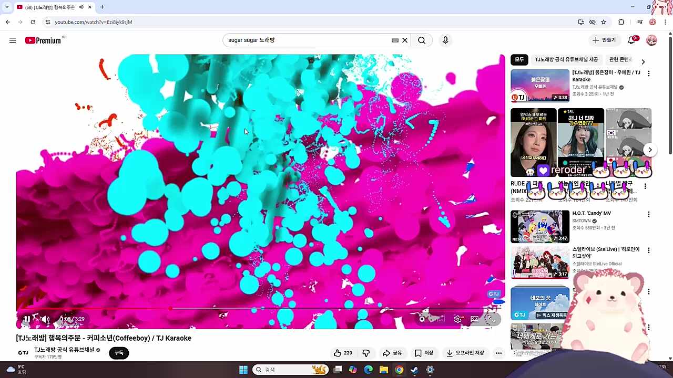The image size is (673, 378).
Task: Open the TJ노래방 channel name link
Action: 64,350
